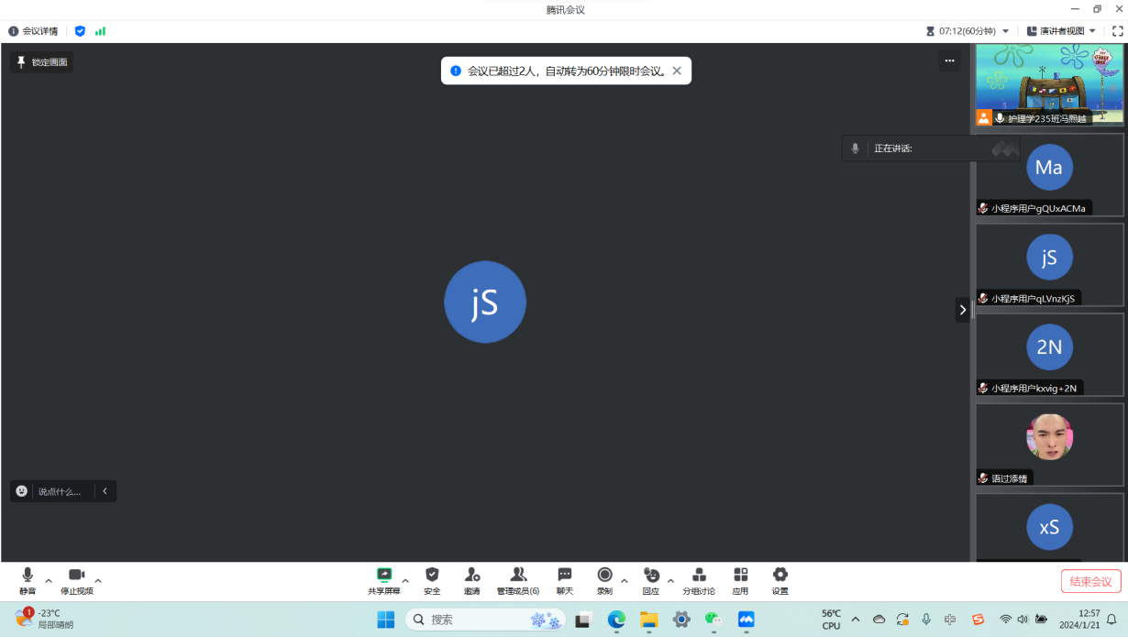Click the red 结束会议 button

click(1090, 581)
